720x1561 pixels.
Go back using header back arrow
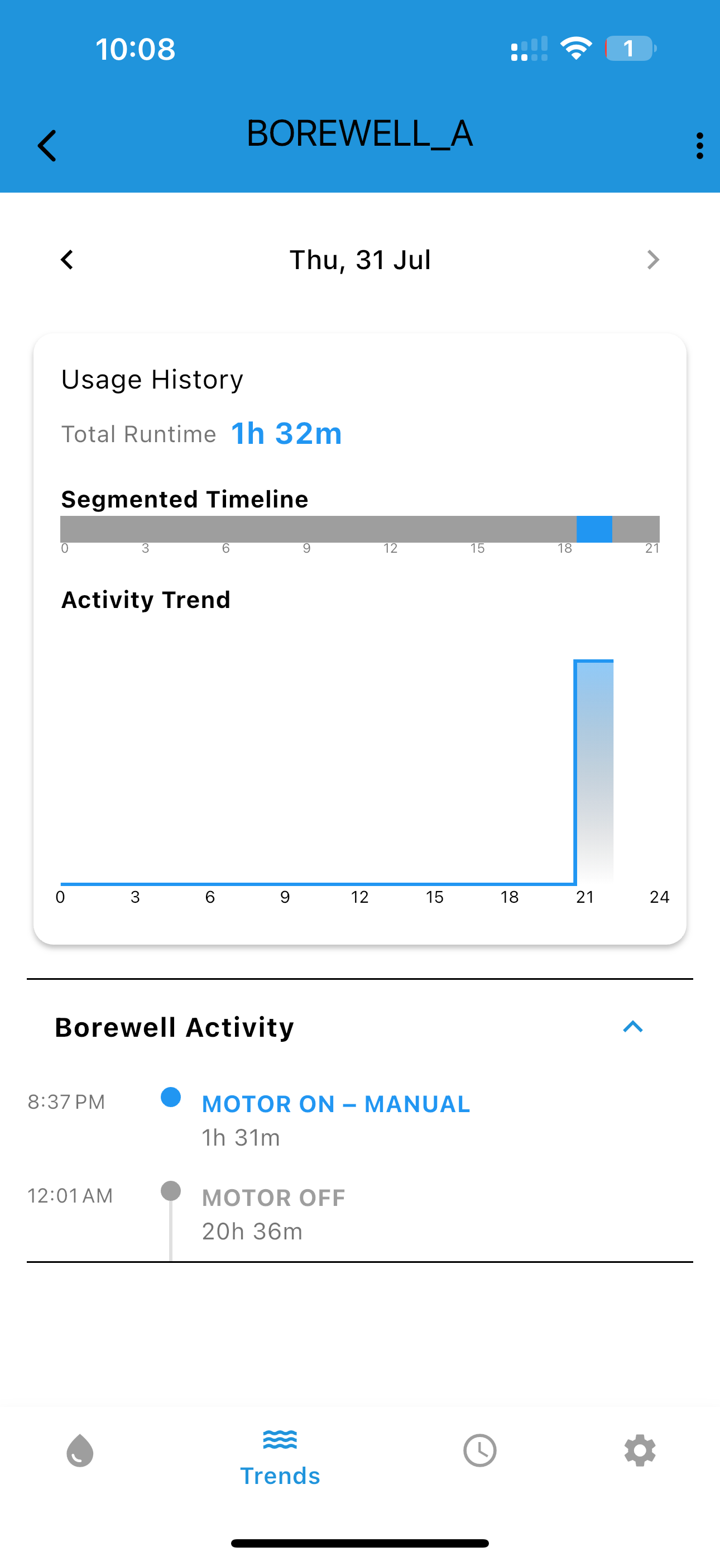[47, 146]
